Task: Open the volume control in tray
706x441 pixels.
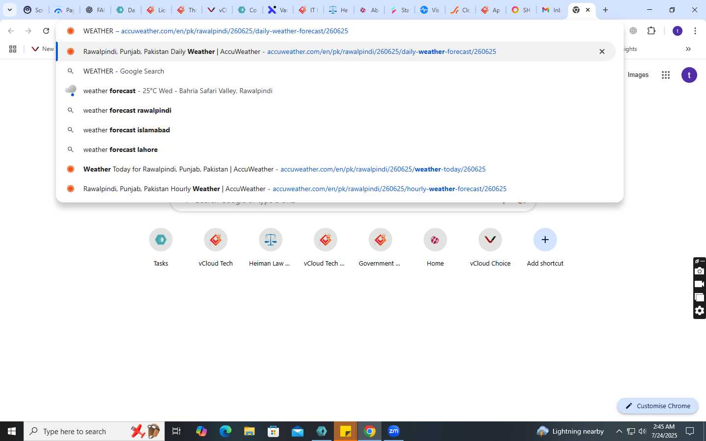Action: click(x=642, y=431)
